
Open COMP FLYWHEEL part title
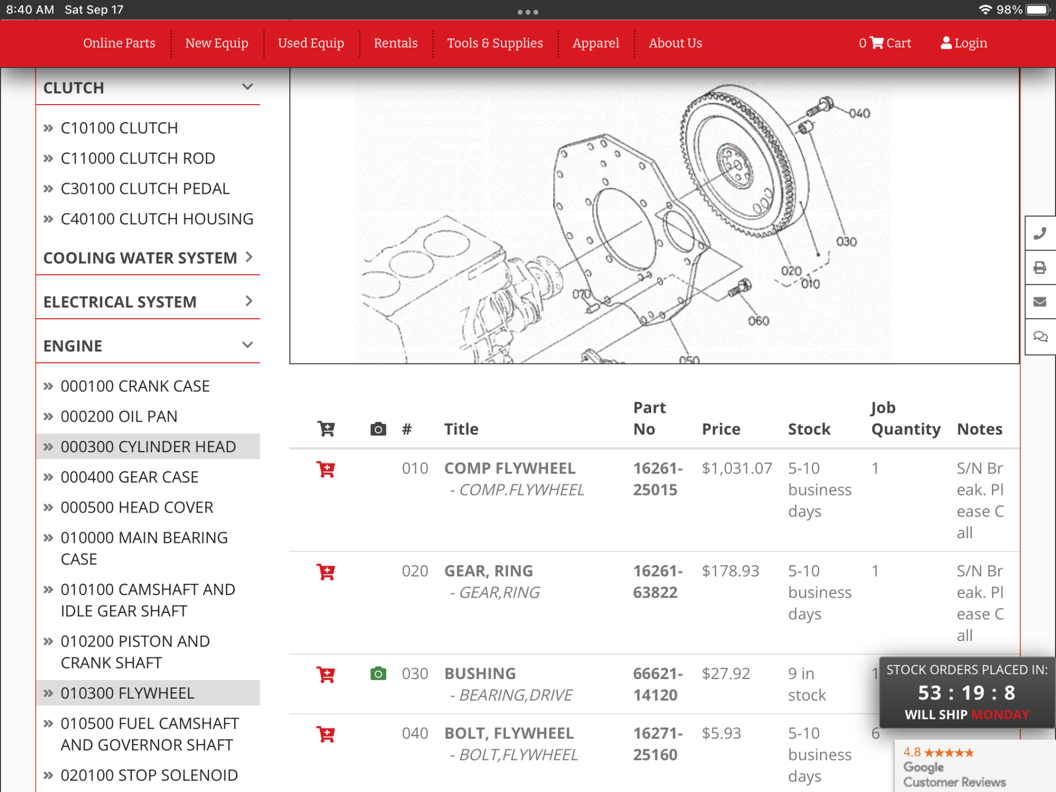(x=510, y=468)
